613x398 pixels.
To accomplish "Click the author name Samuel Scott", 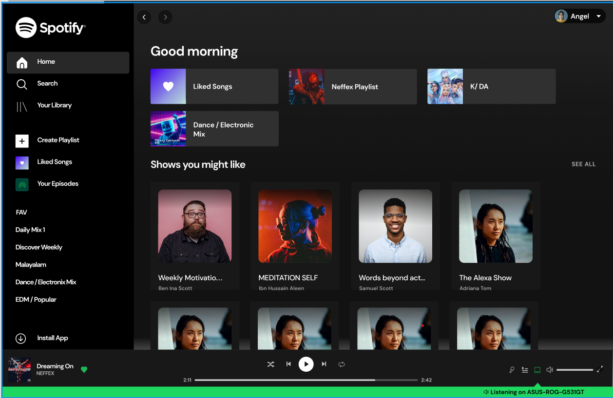I will [376, 289].
